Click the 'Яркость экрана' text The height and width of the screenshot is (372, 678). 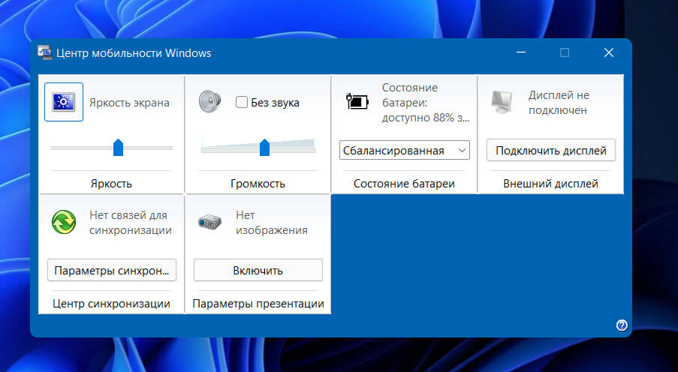click(x=129, y=103)
